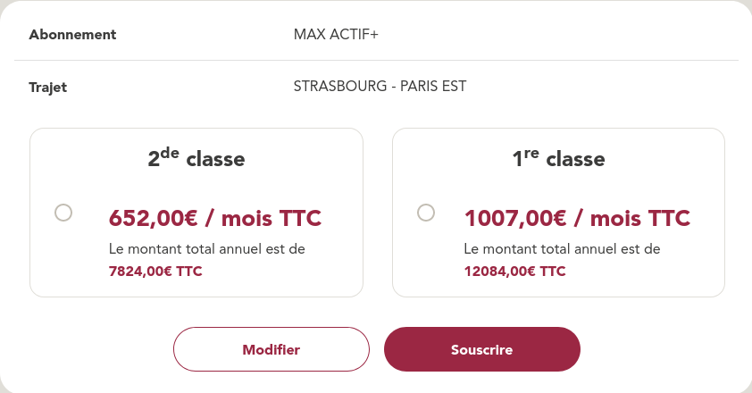Click the 1007,00€ / mois TTC price

[x=577, y=218]
